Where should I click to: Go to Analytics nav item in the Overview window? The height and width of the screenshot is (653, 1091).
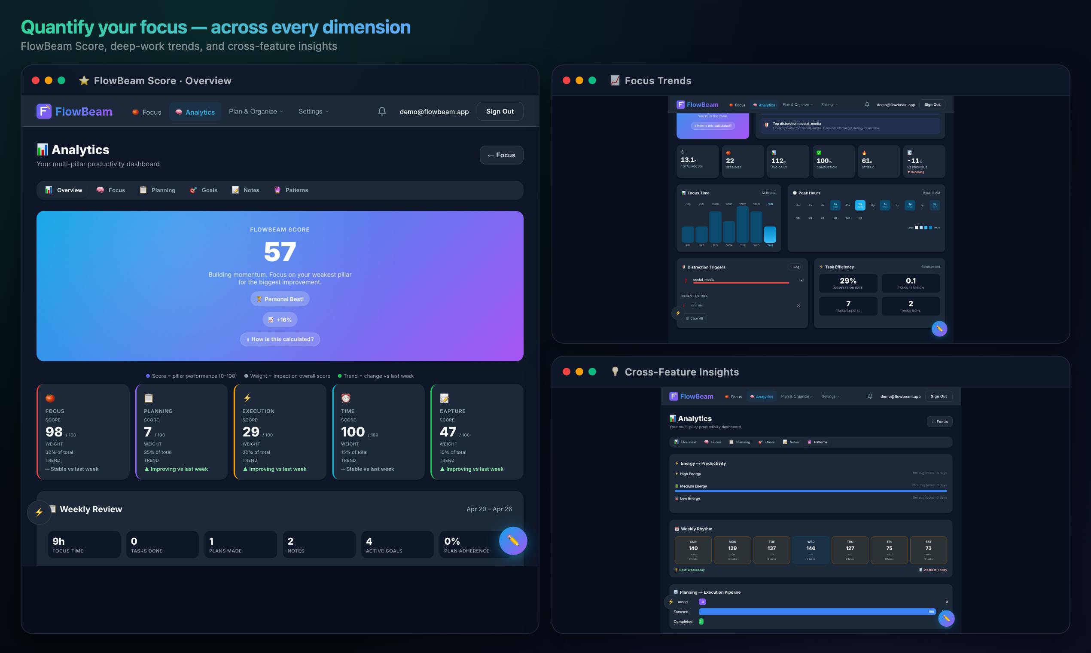[195, 112]
